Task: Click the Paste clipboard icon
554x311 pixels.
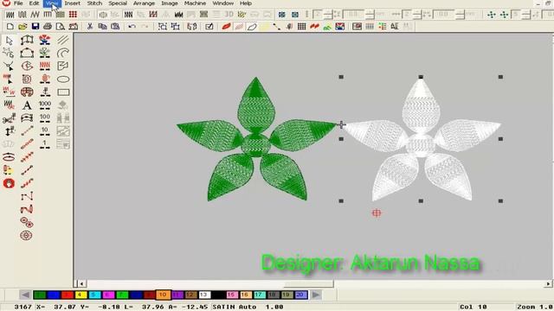Action: click(115, 27)
